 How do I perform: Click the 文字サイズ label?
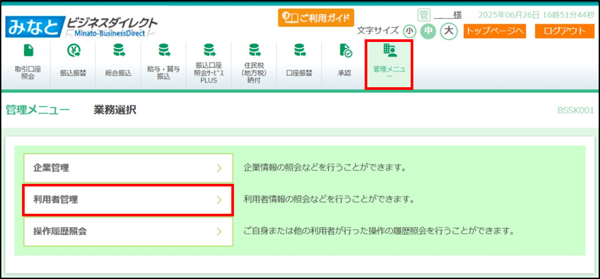pyautogui.click(x=378, y=31)
